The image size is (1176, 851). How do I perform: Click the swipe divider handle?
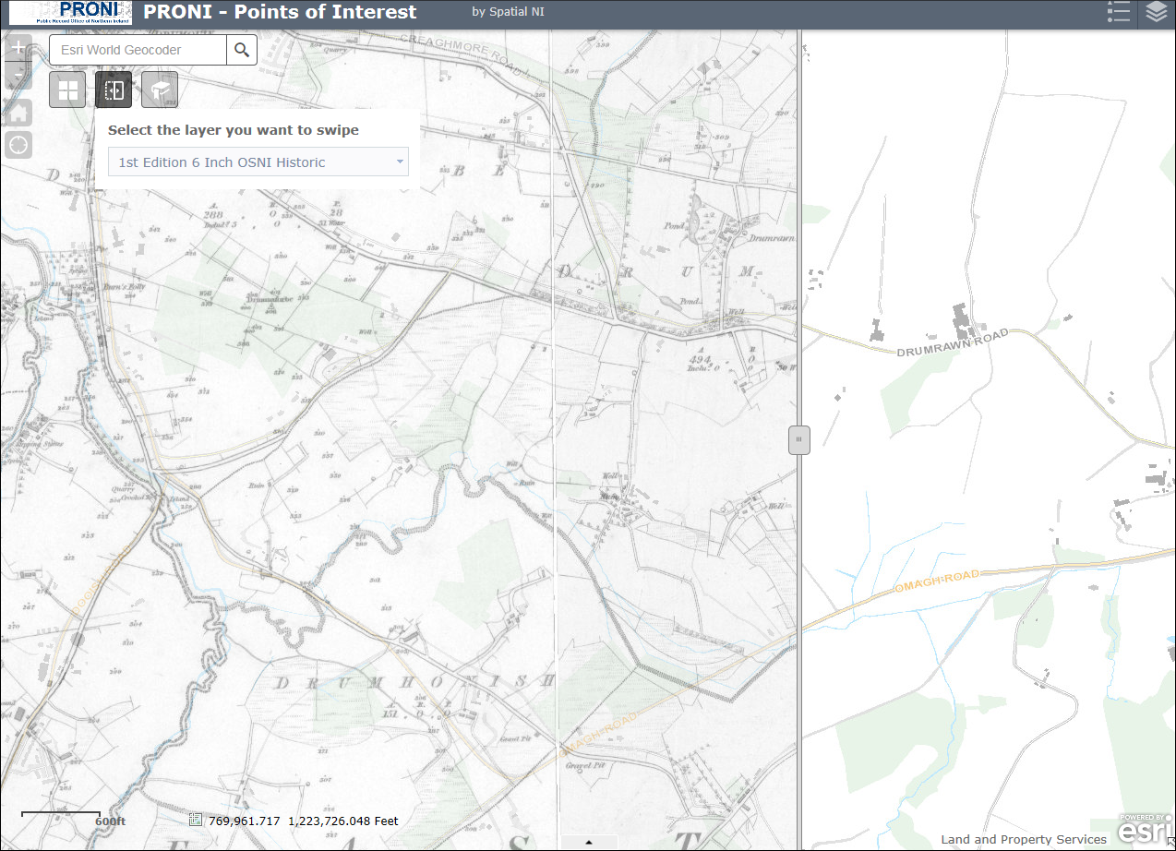pyautogui.click(x=798, y=440)
